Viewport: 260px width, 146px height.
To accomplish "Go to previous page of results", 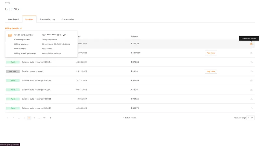I will (8, 118).
